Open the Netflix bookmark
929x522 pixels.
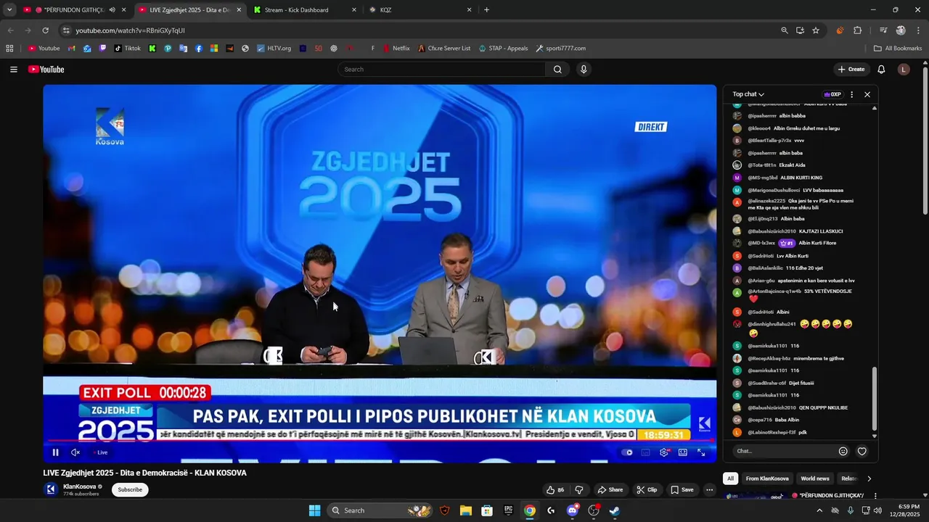coord(396,49)
